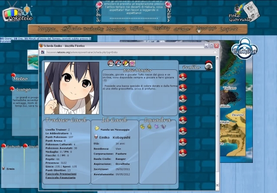The height and width of the screenshot is (193, 277).
Task: Select the sunflower Pokémon in Squadra
Action: (x=150, y=127)
